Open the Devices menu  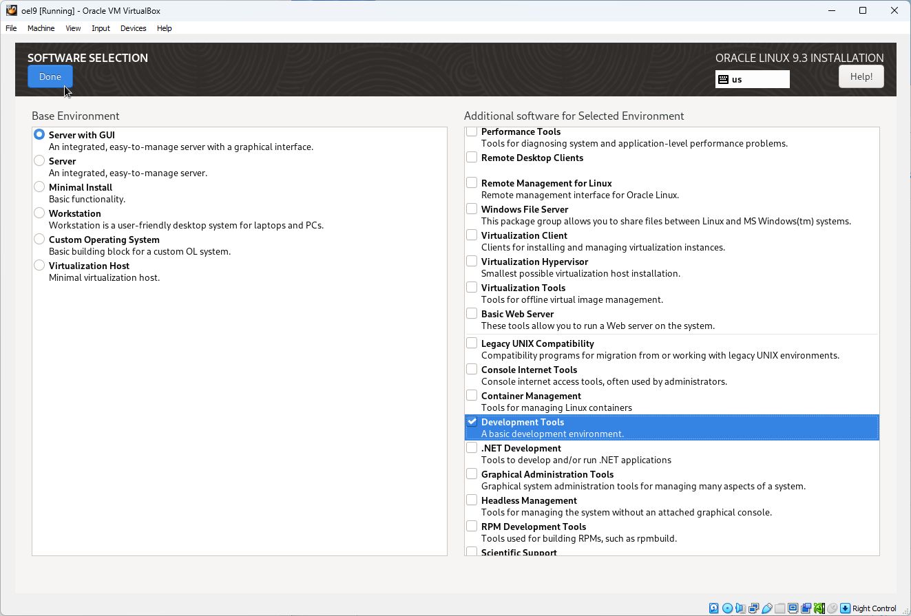[133, 28]
